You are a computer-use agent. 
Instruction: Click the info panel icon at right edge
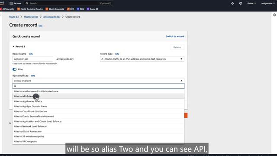274,15
